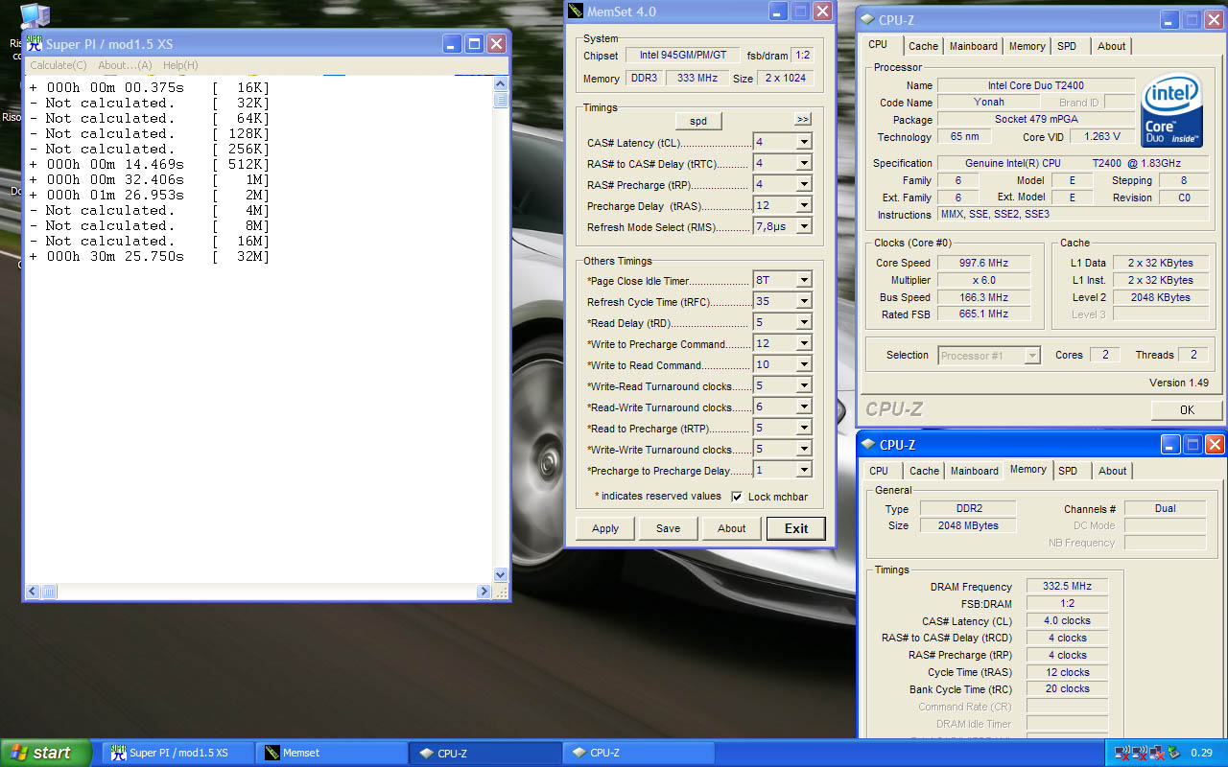The width and height of the screenshot is (1228, 767).
Task: Click the MemSet title bar icon
Action: click(x=575, y=12)
